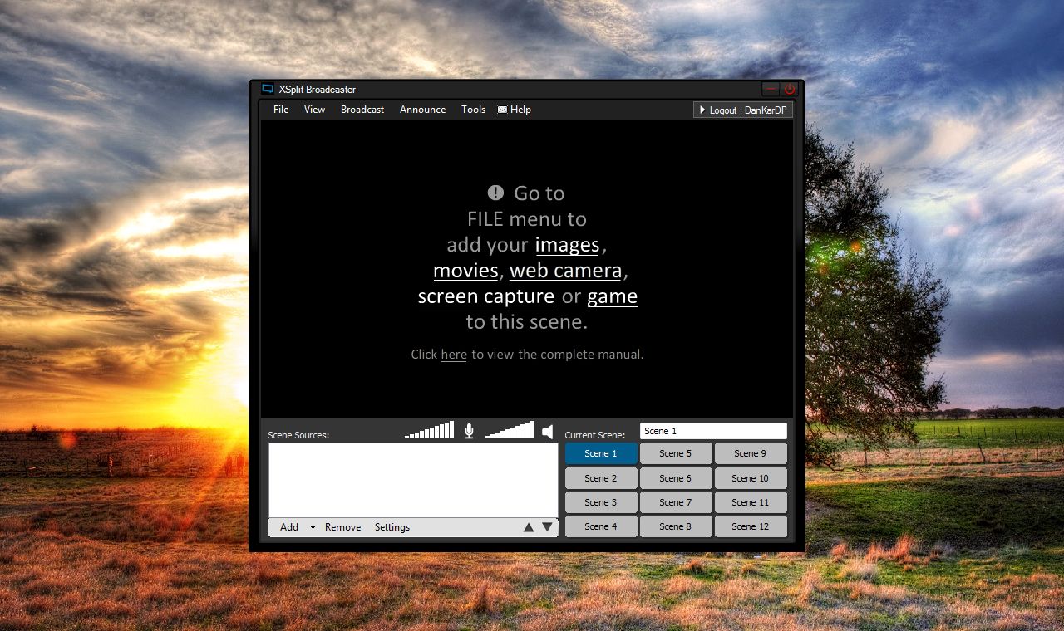Click the game link

[613, 296]
